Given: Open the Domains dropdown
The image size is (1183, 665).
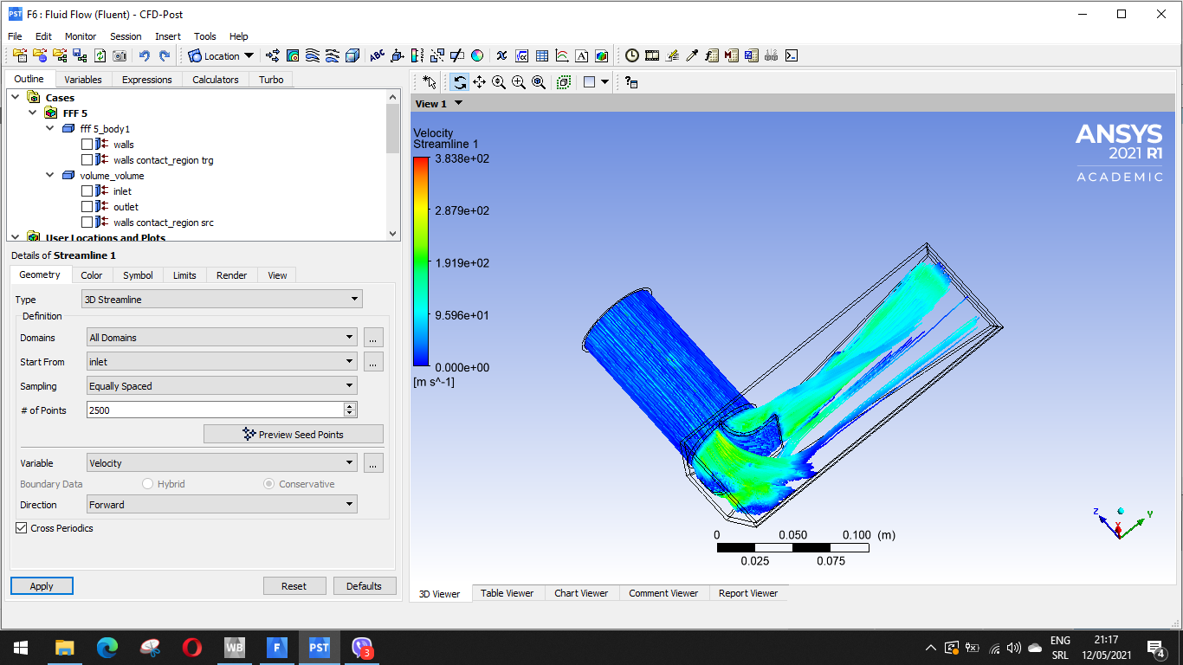Looking at the screenshot, I should pyautogui.click(x=223, y=338).
